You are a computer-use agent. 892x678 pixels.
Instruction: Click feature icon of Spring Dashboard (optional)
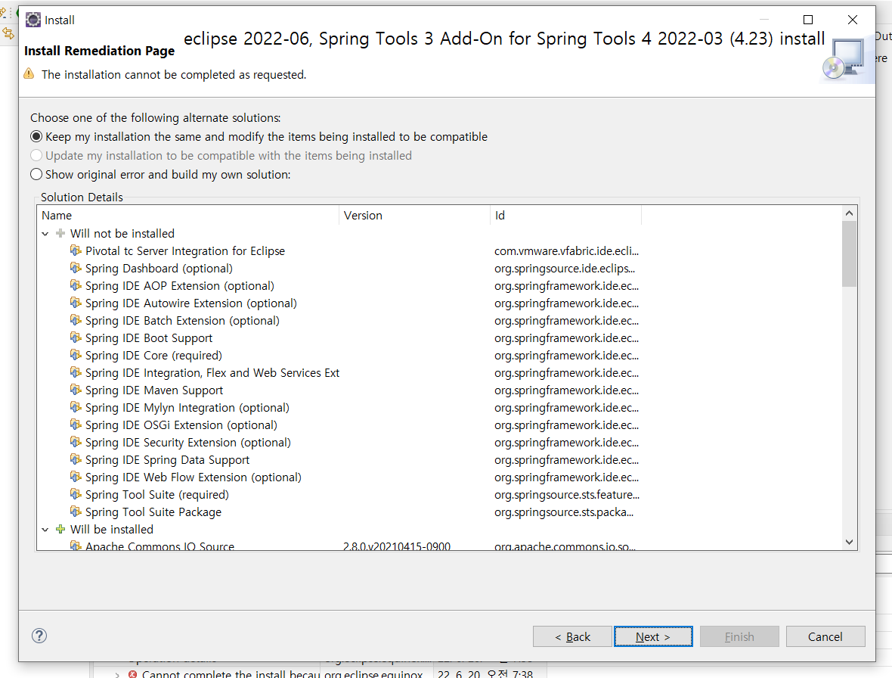coord(76,268)
